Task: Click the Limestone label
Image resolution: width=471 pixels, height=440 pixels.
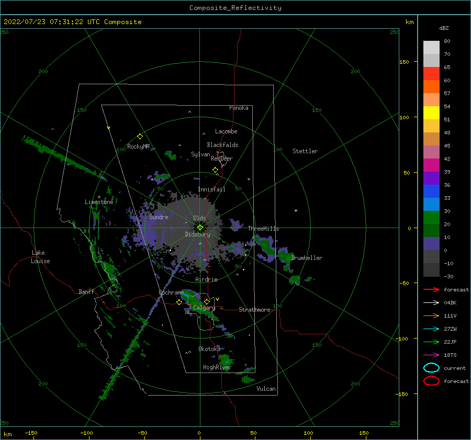Action: click(x=99, y=202)
